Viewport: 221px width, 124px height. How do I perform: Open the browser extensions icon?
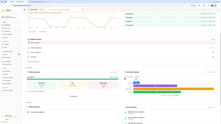(x=199, y=6)
